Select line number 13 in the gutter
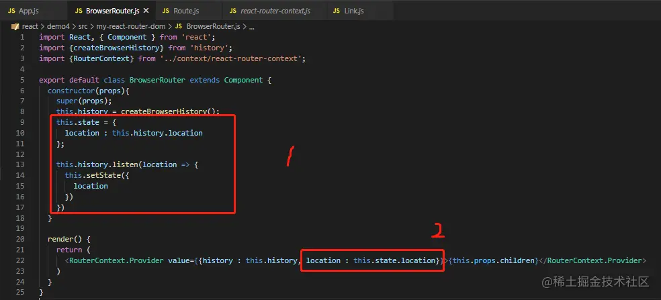The height and width of the screenshot is (300, 661). [21, 164]
